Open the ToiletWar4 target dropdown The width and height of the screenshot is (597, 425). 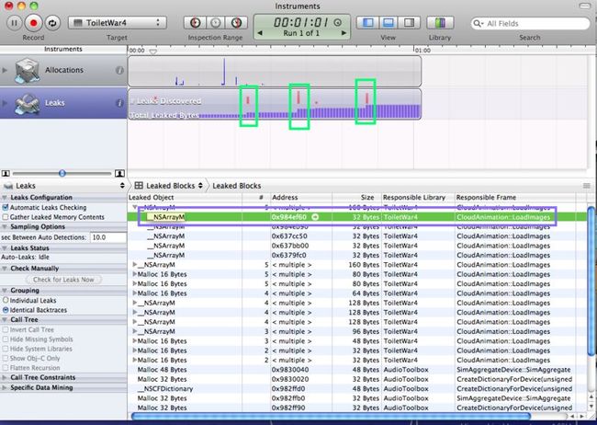118,23
